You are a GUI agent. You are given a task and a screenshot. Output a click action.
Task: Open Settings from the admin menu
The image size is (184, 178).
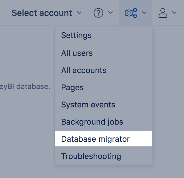[76, 35]
